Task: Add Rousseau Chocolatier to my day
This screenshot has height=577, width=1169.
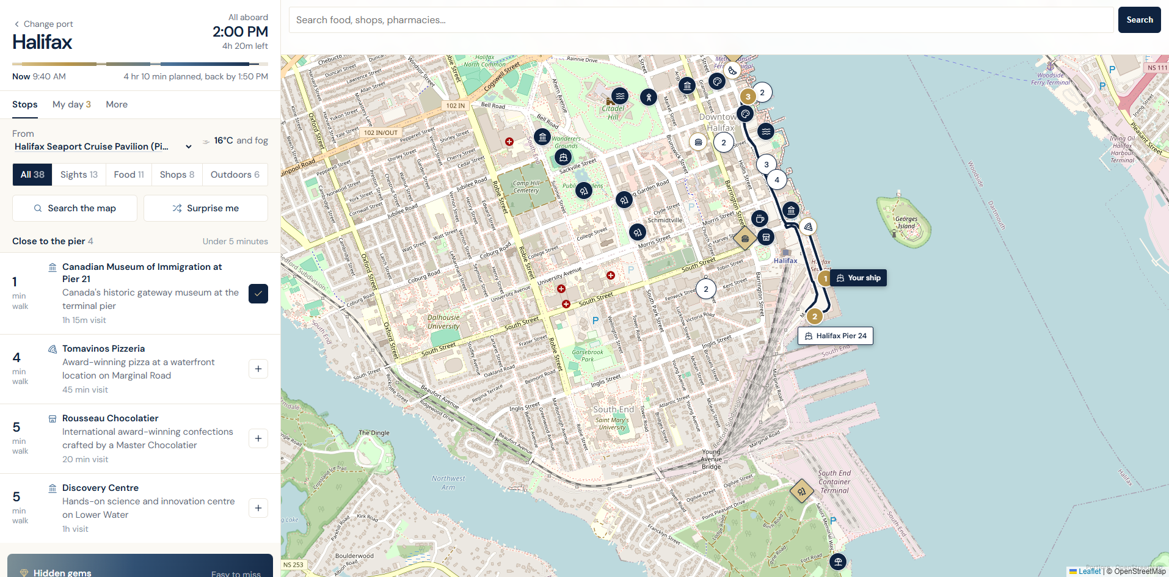Action: (x=258, y=438)
